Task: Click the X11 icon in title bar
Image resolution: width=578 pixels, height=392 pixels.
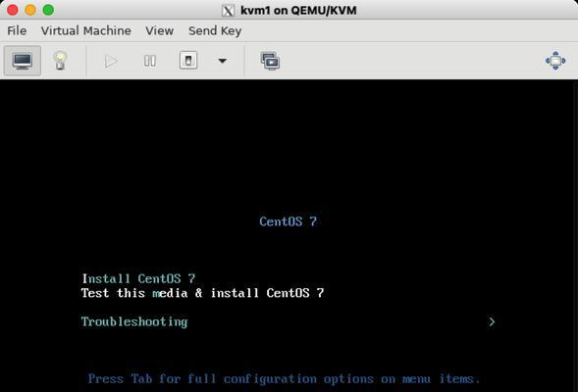Action: (228, 11)
